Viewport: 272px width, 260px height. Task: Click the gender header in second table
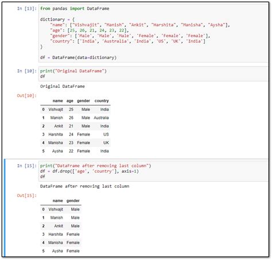[73, 201]
